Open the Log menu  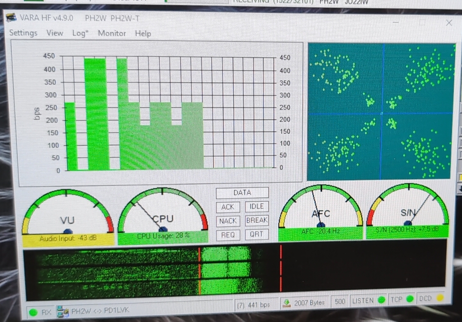[x=80, y=33]
